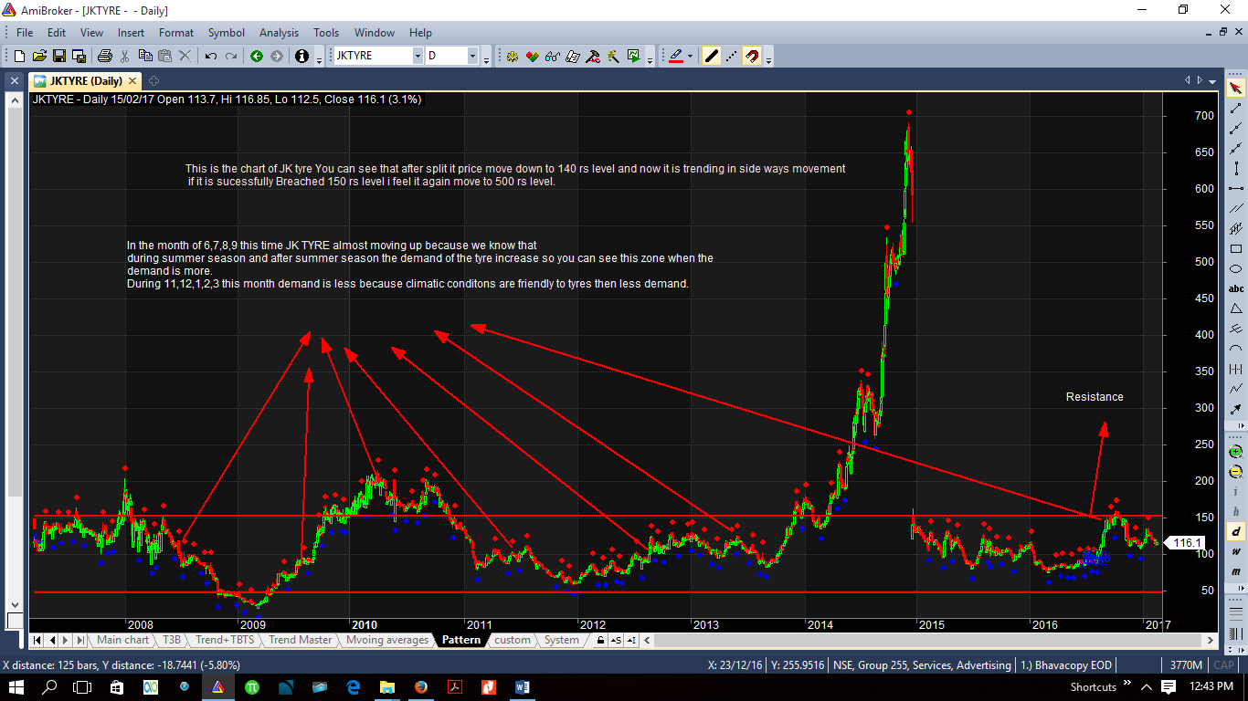Select the Rectangle drawing tool

coord(1235,248)
